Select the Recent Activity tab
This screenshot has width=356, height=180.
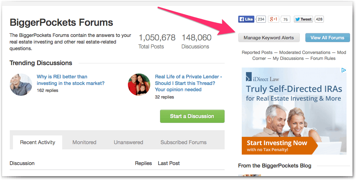[x=37, y=142]
